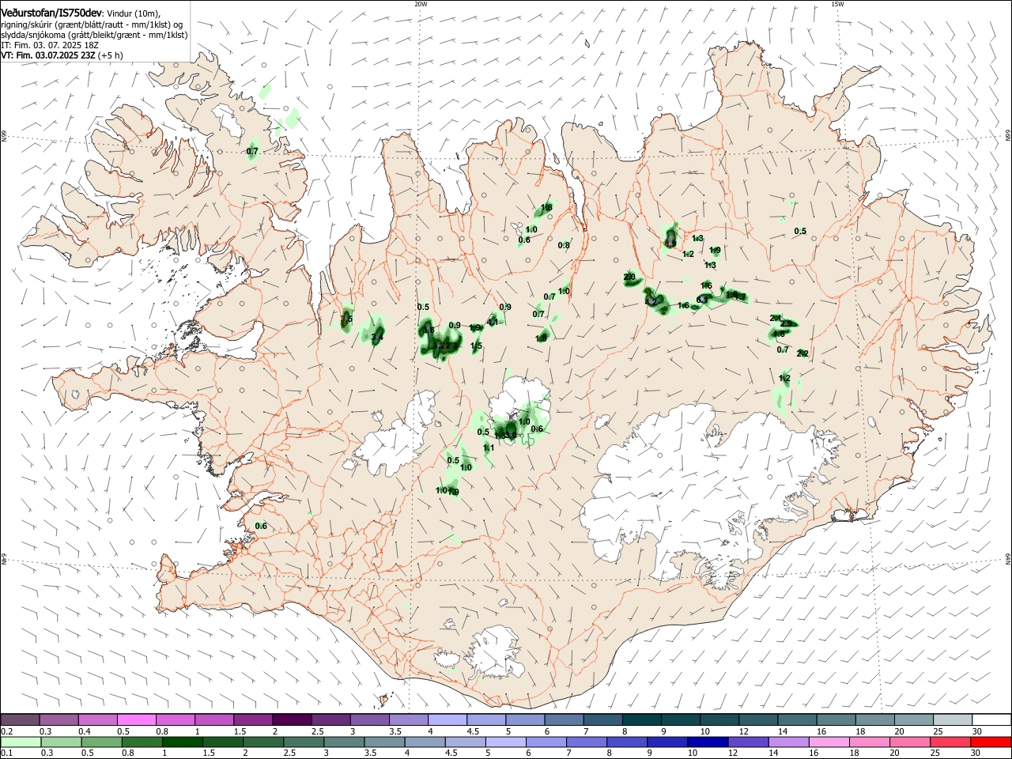Screen dimensions: 1012x759
Task: Click the 3.0 value on the central glacier
Action: (509, 434)
